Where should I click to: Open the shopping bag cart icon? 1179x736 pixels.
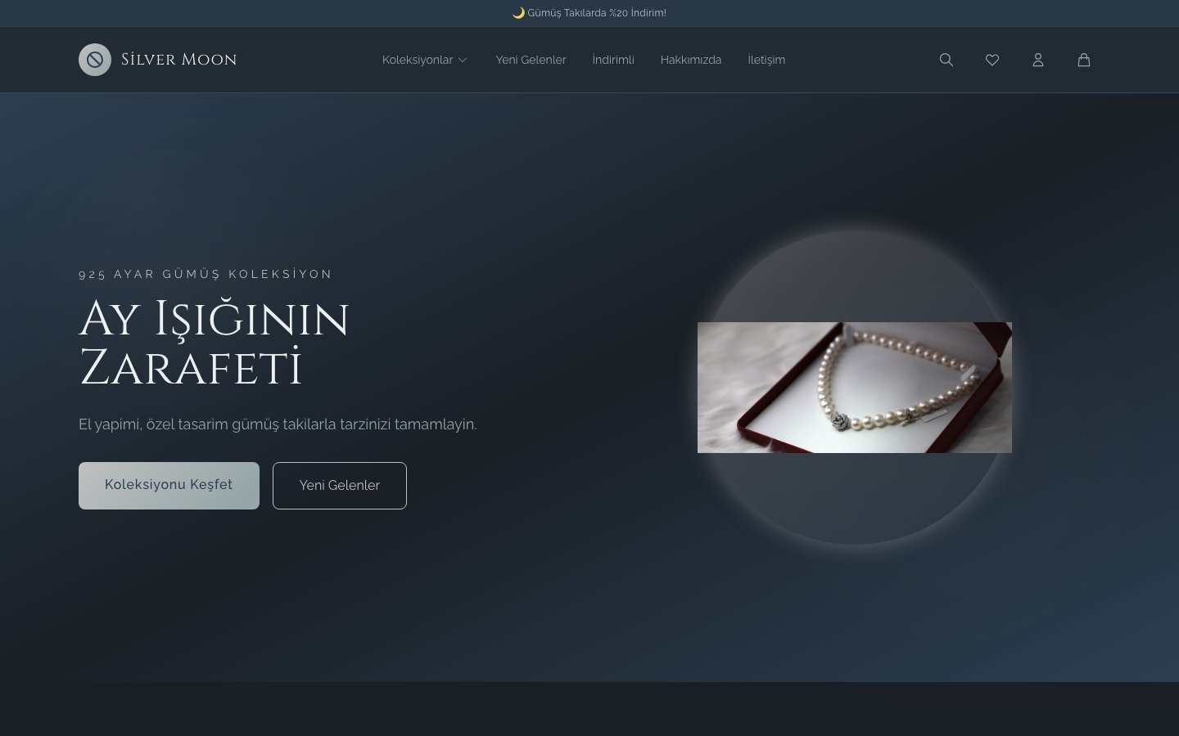[1084, 60]
